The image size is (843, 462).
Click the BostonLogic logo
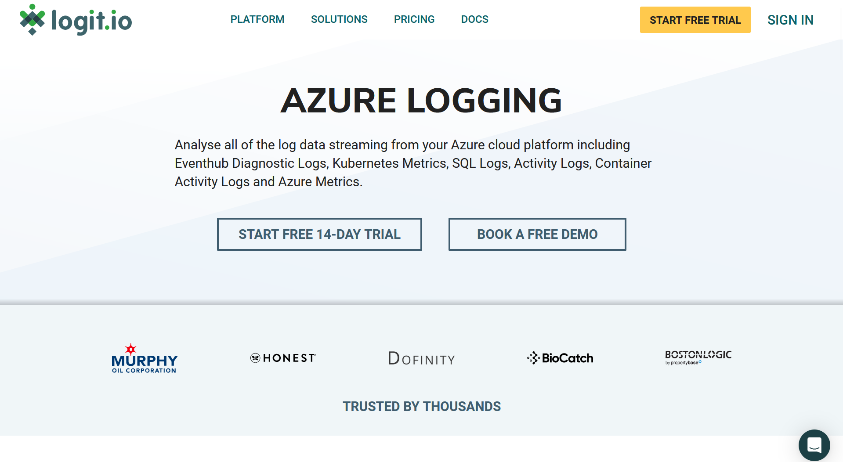click(698, 357)
